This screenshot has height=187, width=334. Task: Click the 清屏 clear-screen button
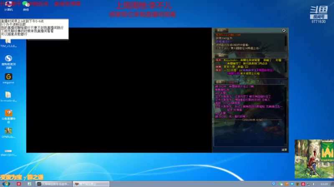(x=284, y=150)
